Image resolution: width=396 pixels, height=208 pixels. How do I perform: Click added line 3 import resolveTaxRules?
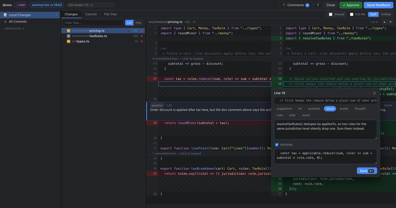(334, 38)
